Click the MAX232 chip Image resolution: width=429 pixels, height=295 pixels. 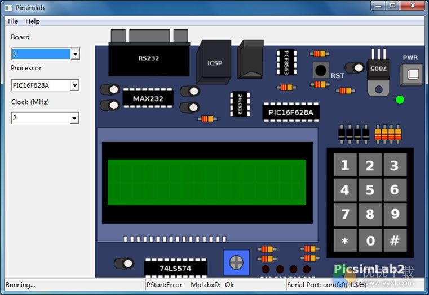[148, 98]
